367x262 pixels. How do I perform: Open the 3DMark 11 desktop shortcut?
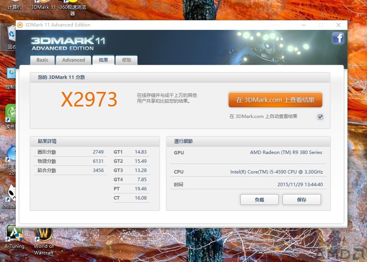[43, 5]
